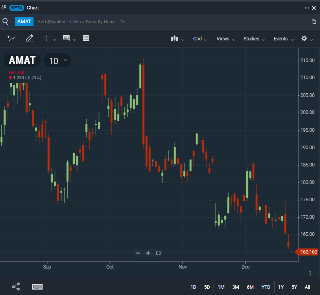Click the red 160.160 price text
The height and width of the screenshot is (295, 320).
16,72
